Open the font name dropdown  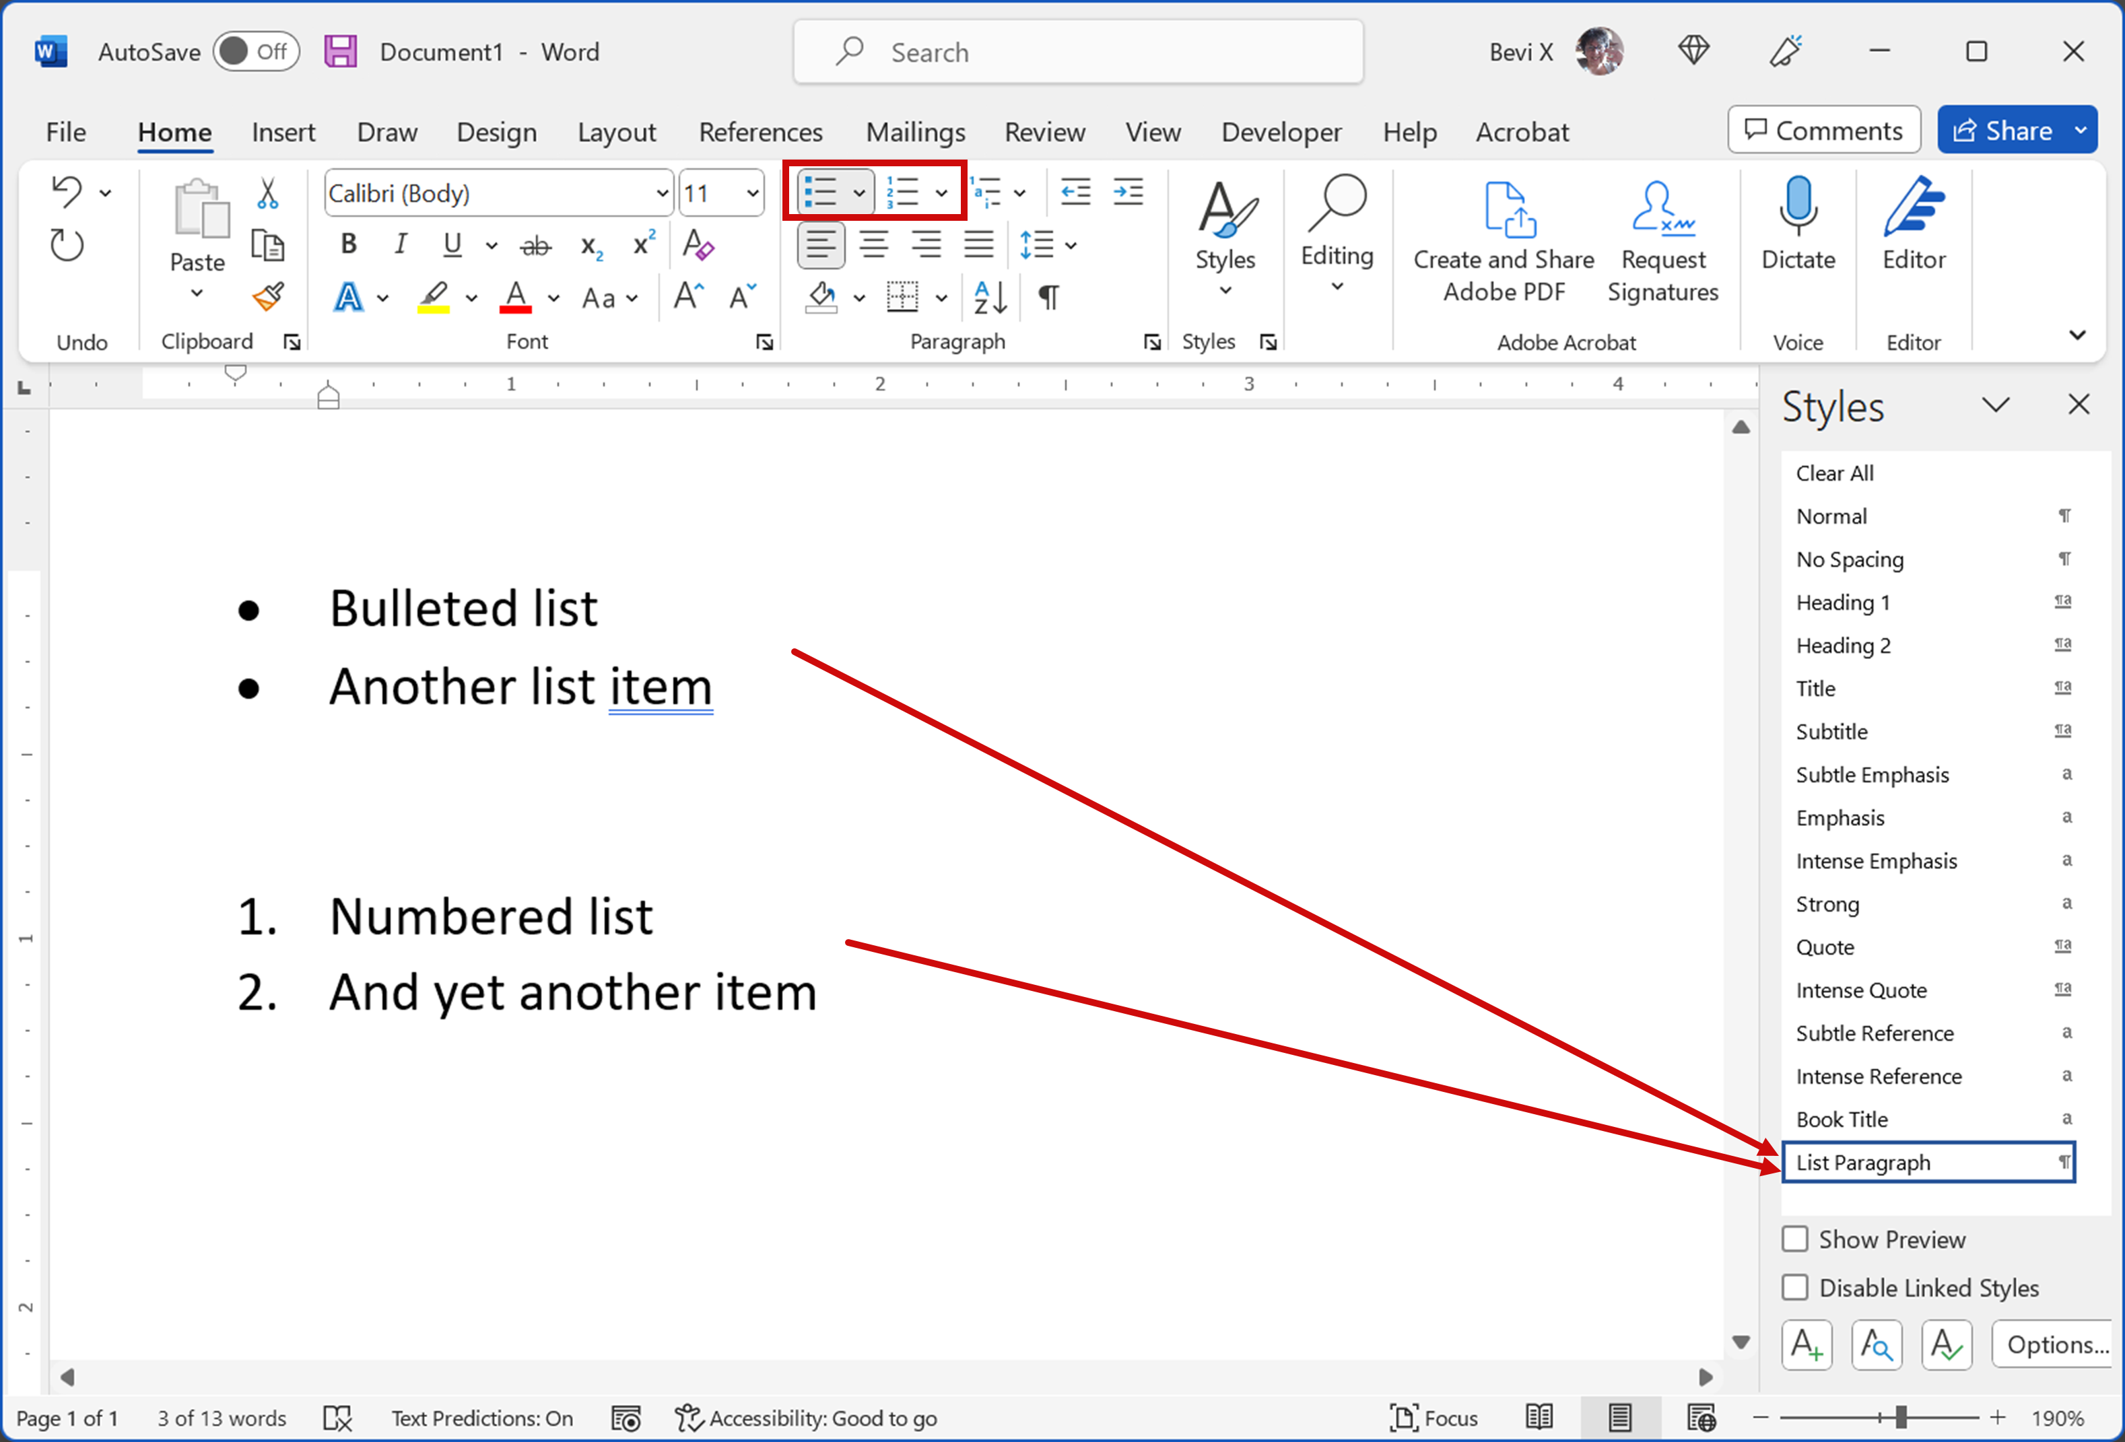click(661, 193)
